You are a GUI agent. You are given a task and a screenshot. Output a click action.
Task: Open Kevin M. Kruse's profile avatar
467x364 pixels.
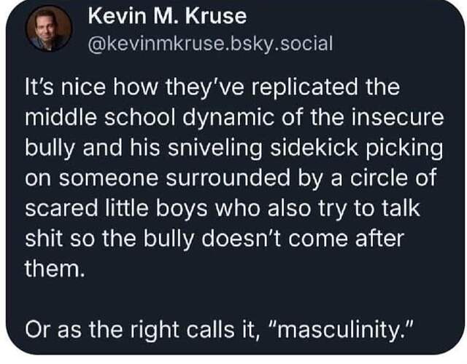pos(49,28)
